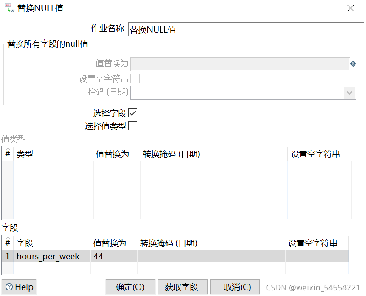Click 设置空字符串 header in the 值类型 table
366x296 pixels.
click(x=320, y=154)
